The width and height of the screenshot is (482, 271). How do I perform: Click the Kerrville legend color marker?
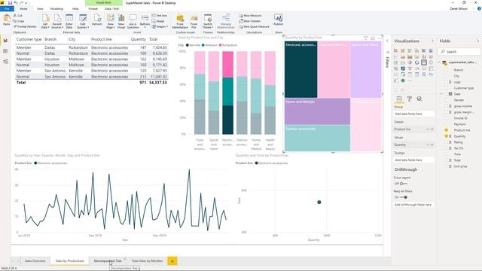tap(188, 45)
